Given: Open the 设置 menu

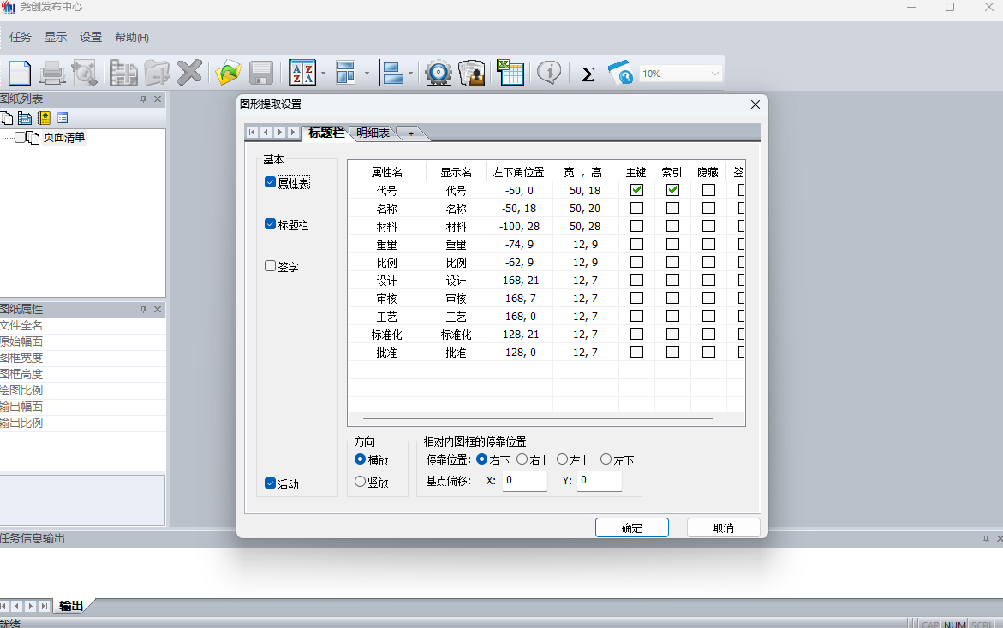Looking at the screenshot, I should tap(91, 37).
